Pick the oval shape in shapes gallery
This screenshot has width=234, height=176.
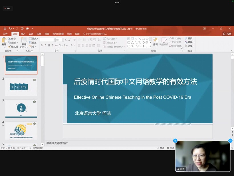click(x=147, y=39)
